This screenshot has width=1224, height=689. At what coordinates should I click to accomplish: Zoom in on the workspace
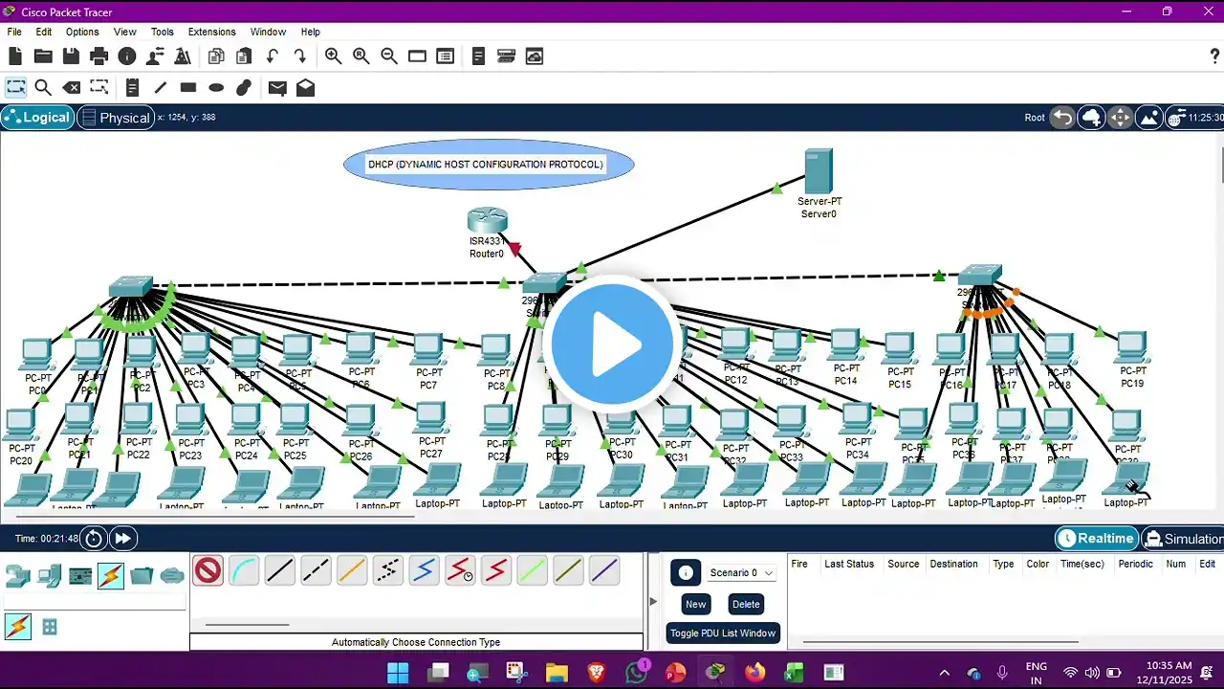click(333, 56)
